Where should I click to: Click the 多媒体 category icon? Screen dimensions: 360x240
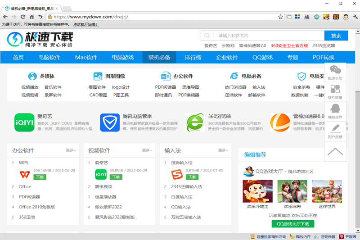click(32, 76)
